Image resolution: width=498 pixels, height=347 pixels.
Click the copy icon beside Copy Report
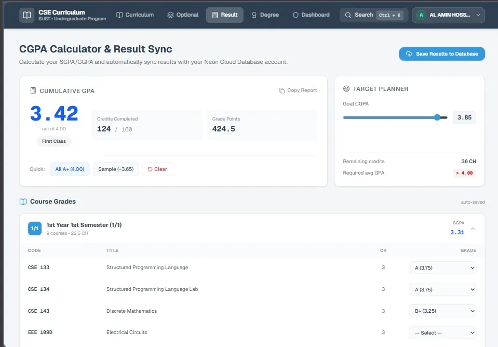281,90
